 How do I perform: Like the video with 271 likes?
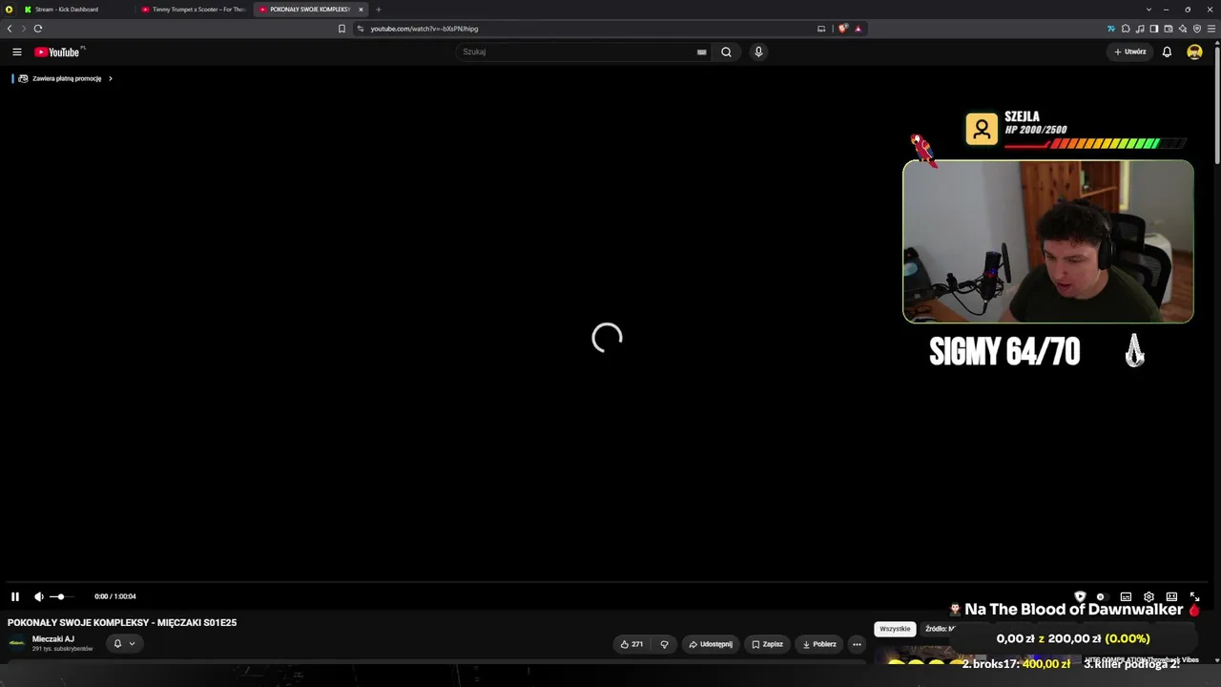[x=631, y=644]
